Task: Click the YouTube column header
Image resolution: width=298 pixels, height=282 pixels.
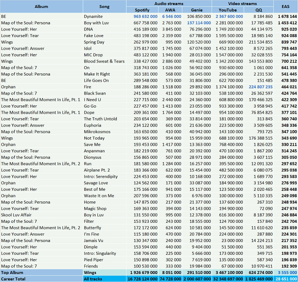Action: coord(228,10)
